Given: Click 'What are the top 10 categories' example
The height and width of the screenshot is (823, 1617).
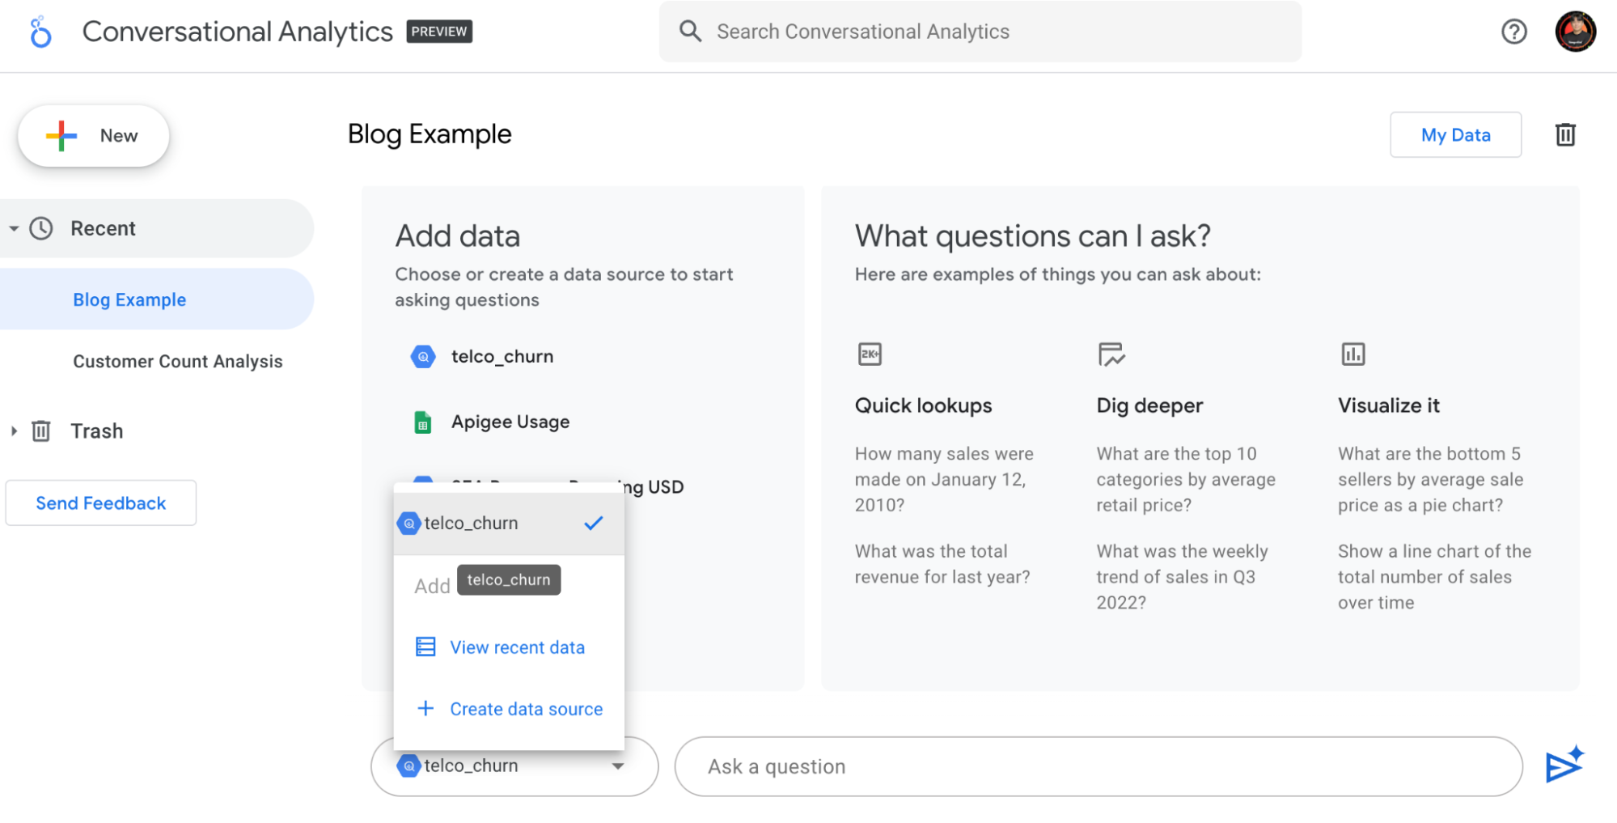Looking at the screenshot, I should (x=1186, y=479).
